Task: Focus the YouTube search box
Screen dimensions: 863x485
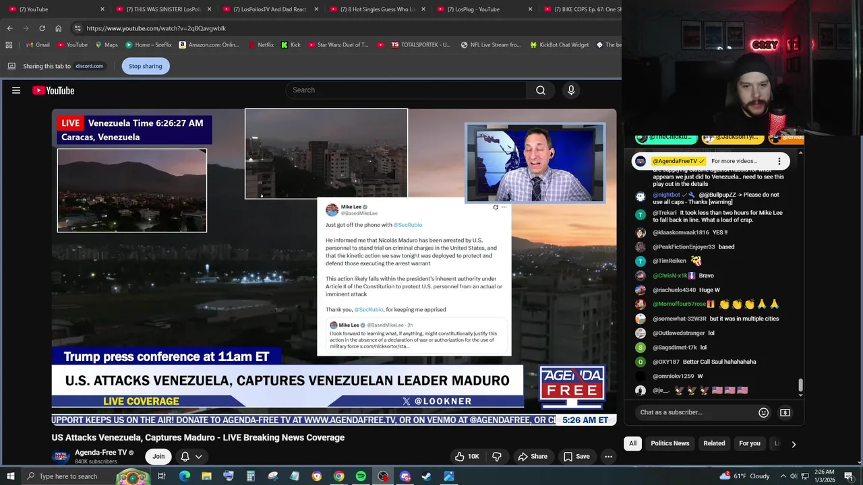Action: [x=406, y=90]
